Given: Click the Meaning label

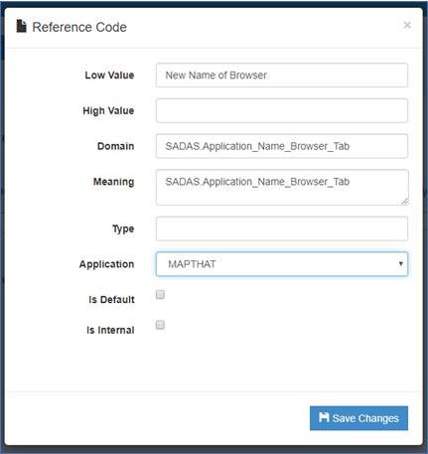Looking at the screenshot, I should click(x=114, y=182).
